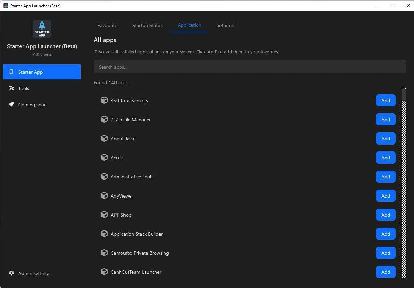Open the Admin settings gear icon
Viewport: 414px width, 288px height.
(11, 273)
